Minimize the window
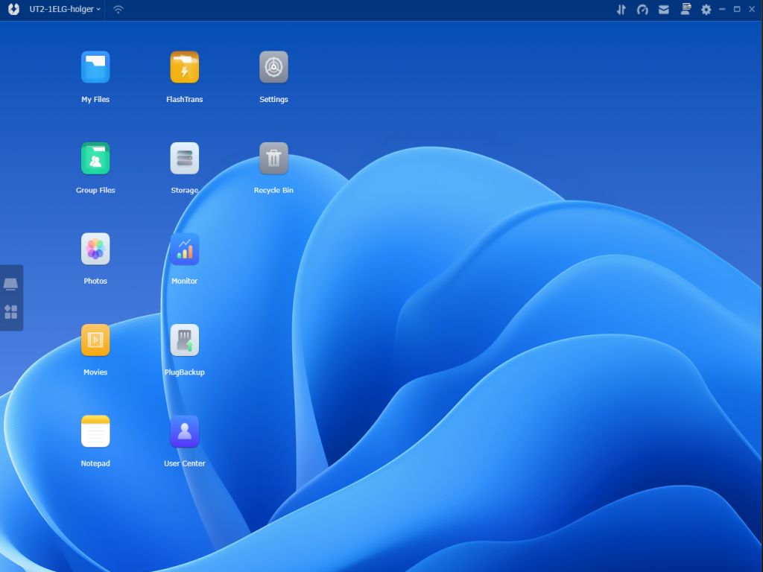This screenshot has width=763, height=572. 722,9
